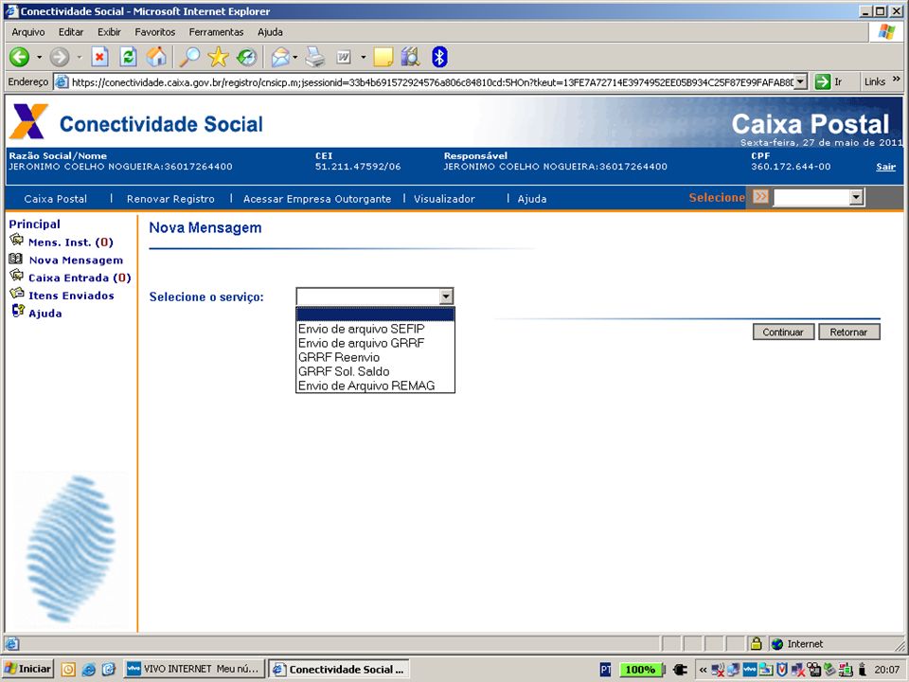Expand the Mail icon dropdown arrow

295,57
